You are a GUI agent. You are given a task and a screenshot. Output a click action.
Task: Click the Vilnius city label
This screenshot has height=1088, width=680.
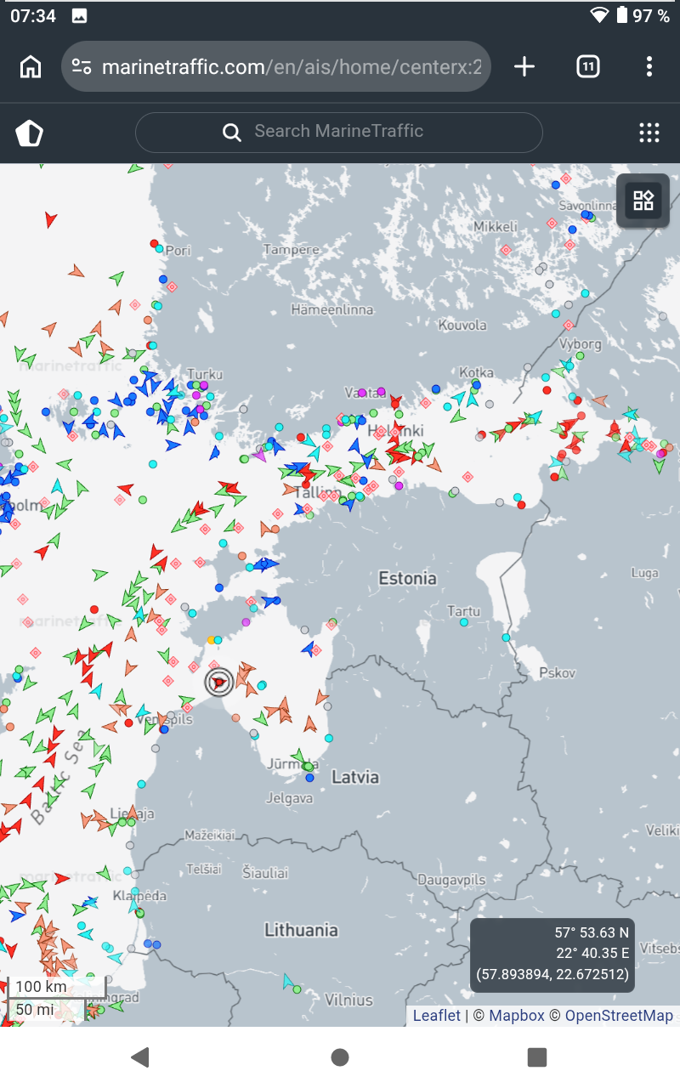coord(348,1000)
